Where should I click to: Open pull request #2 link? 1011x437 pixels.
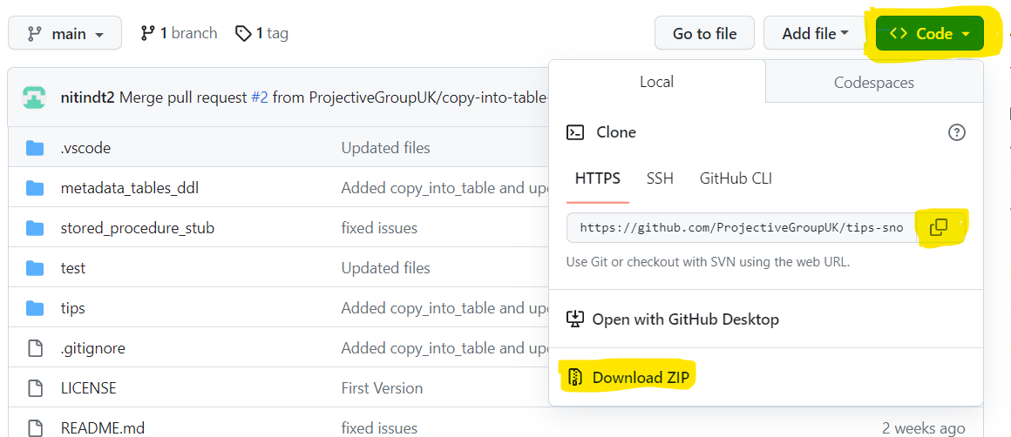(259, 97)
